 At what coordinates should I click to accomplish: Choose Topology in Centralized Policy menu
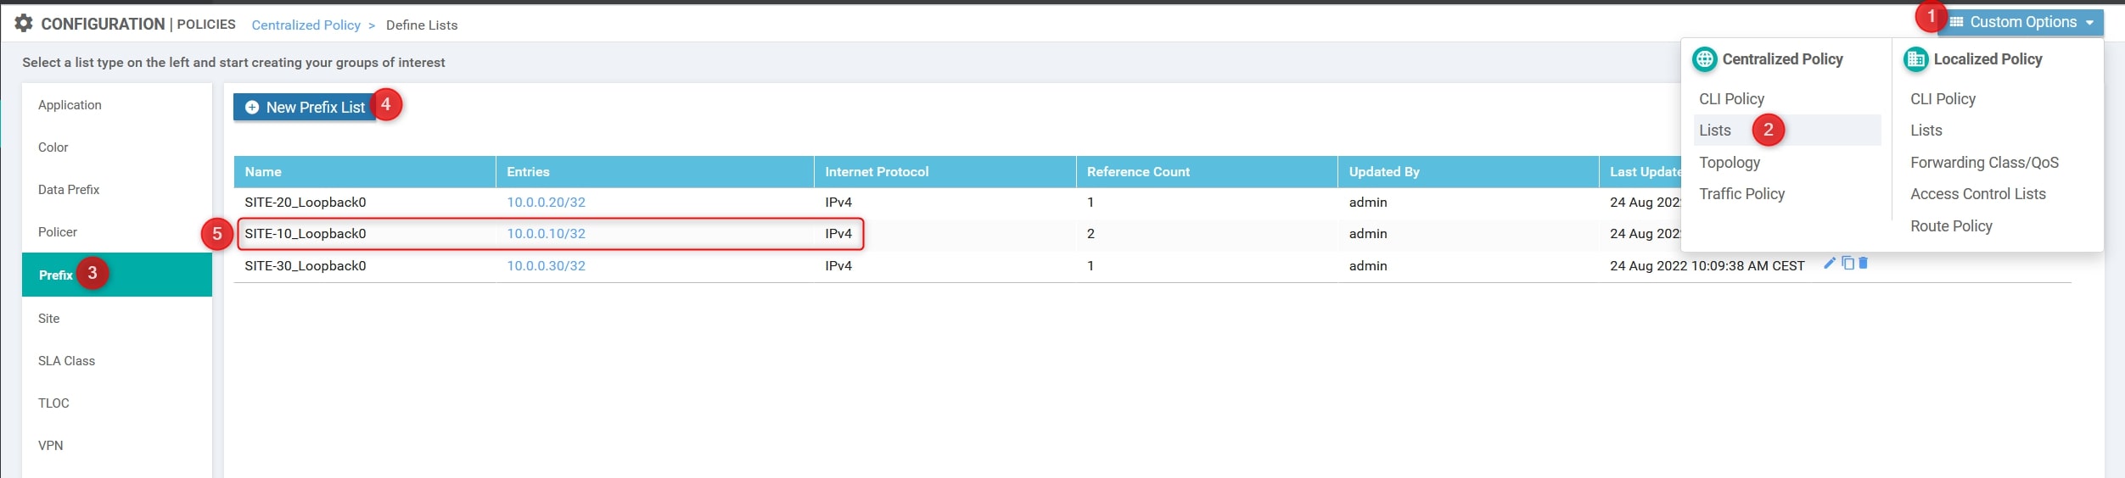click(x=1729, y=163)
